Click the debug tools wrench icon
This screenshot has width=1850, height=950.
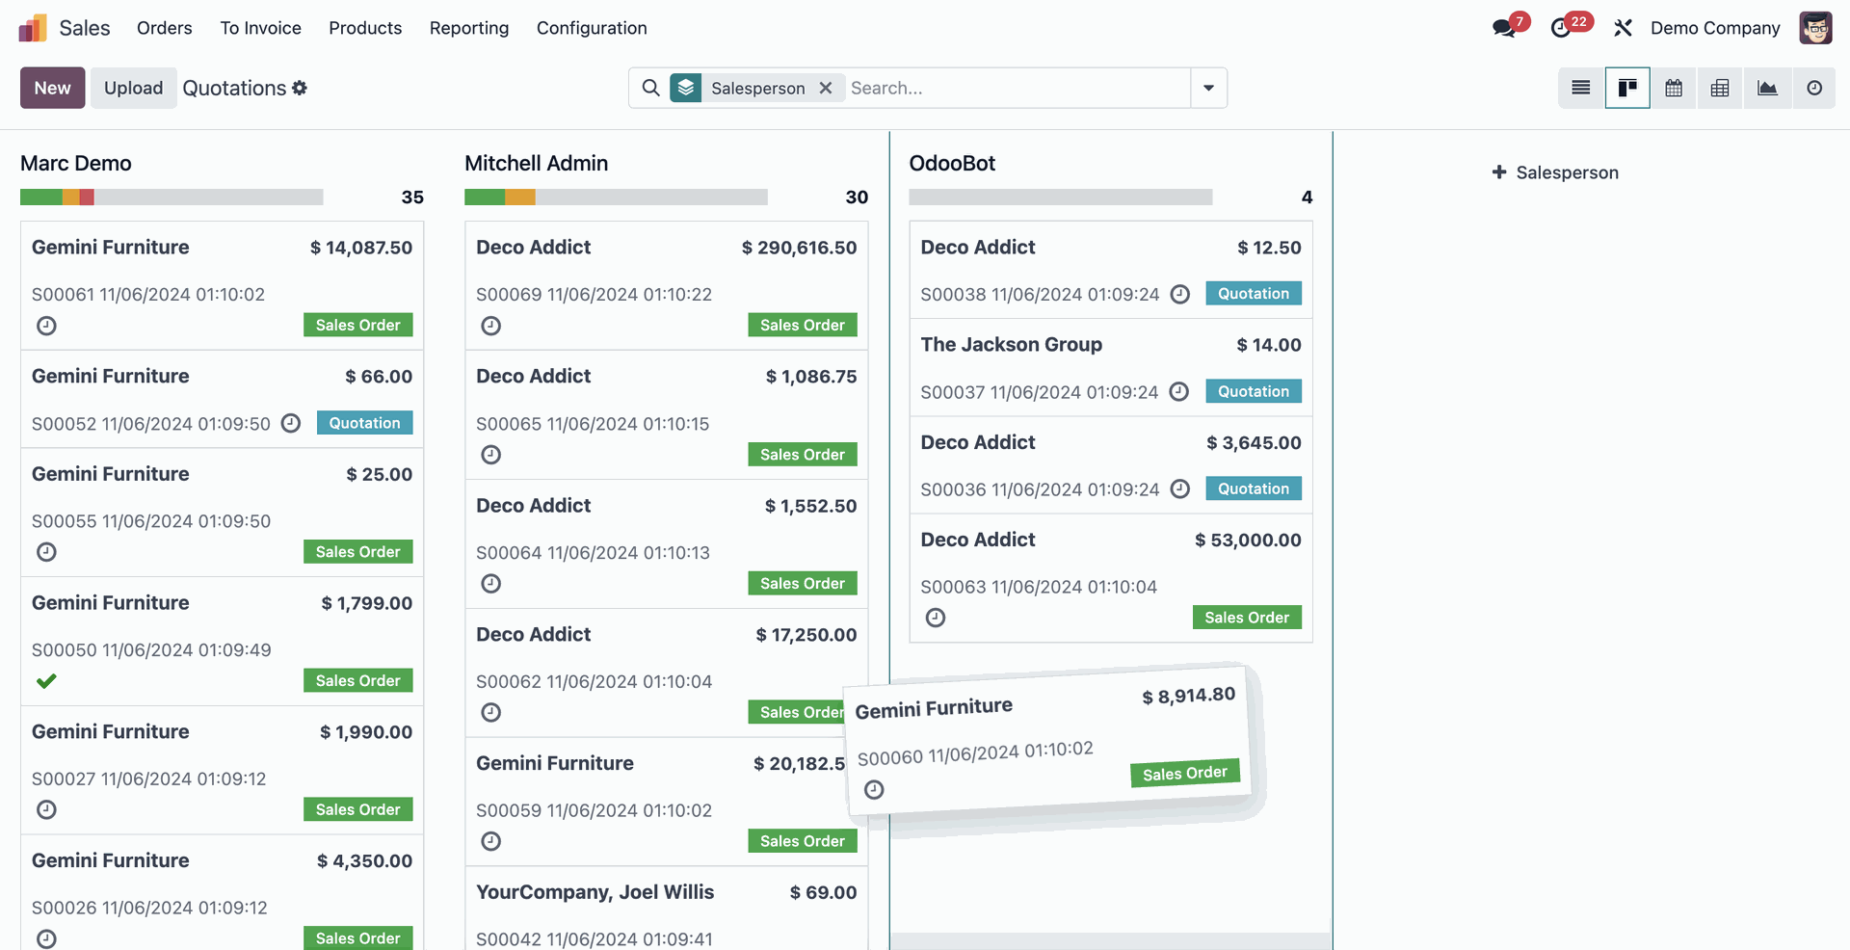(1624, 28)
